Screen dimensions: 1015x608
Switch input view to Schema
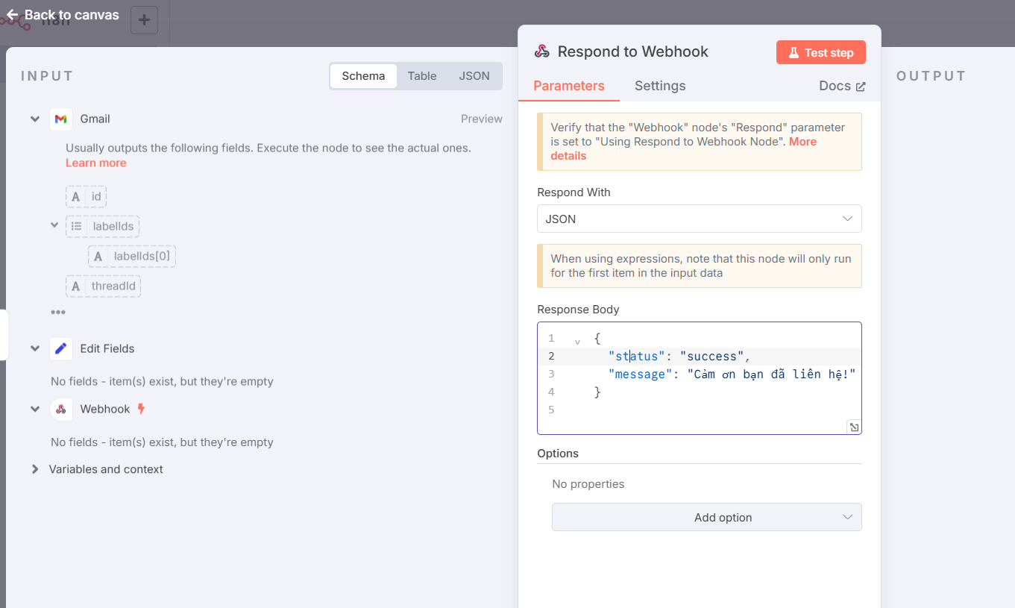(x=363, y=76)
